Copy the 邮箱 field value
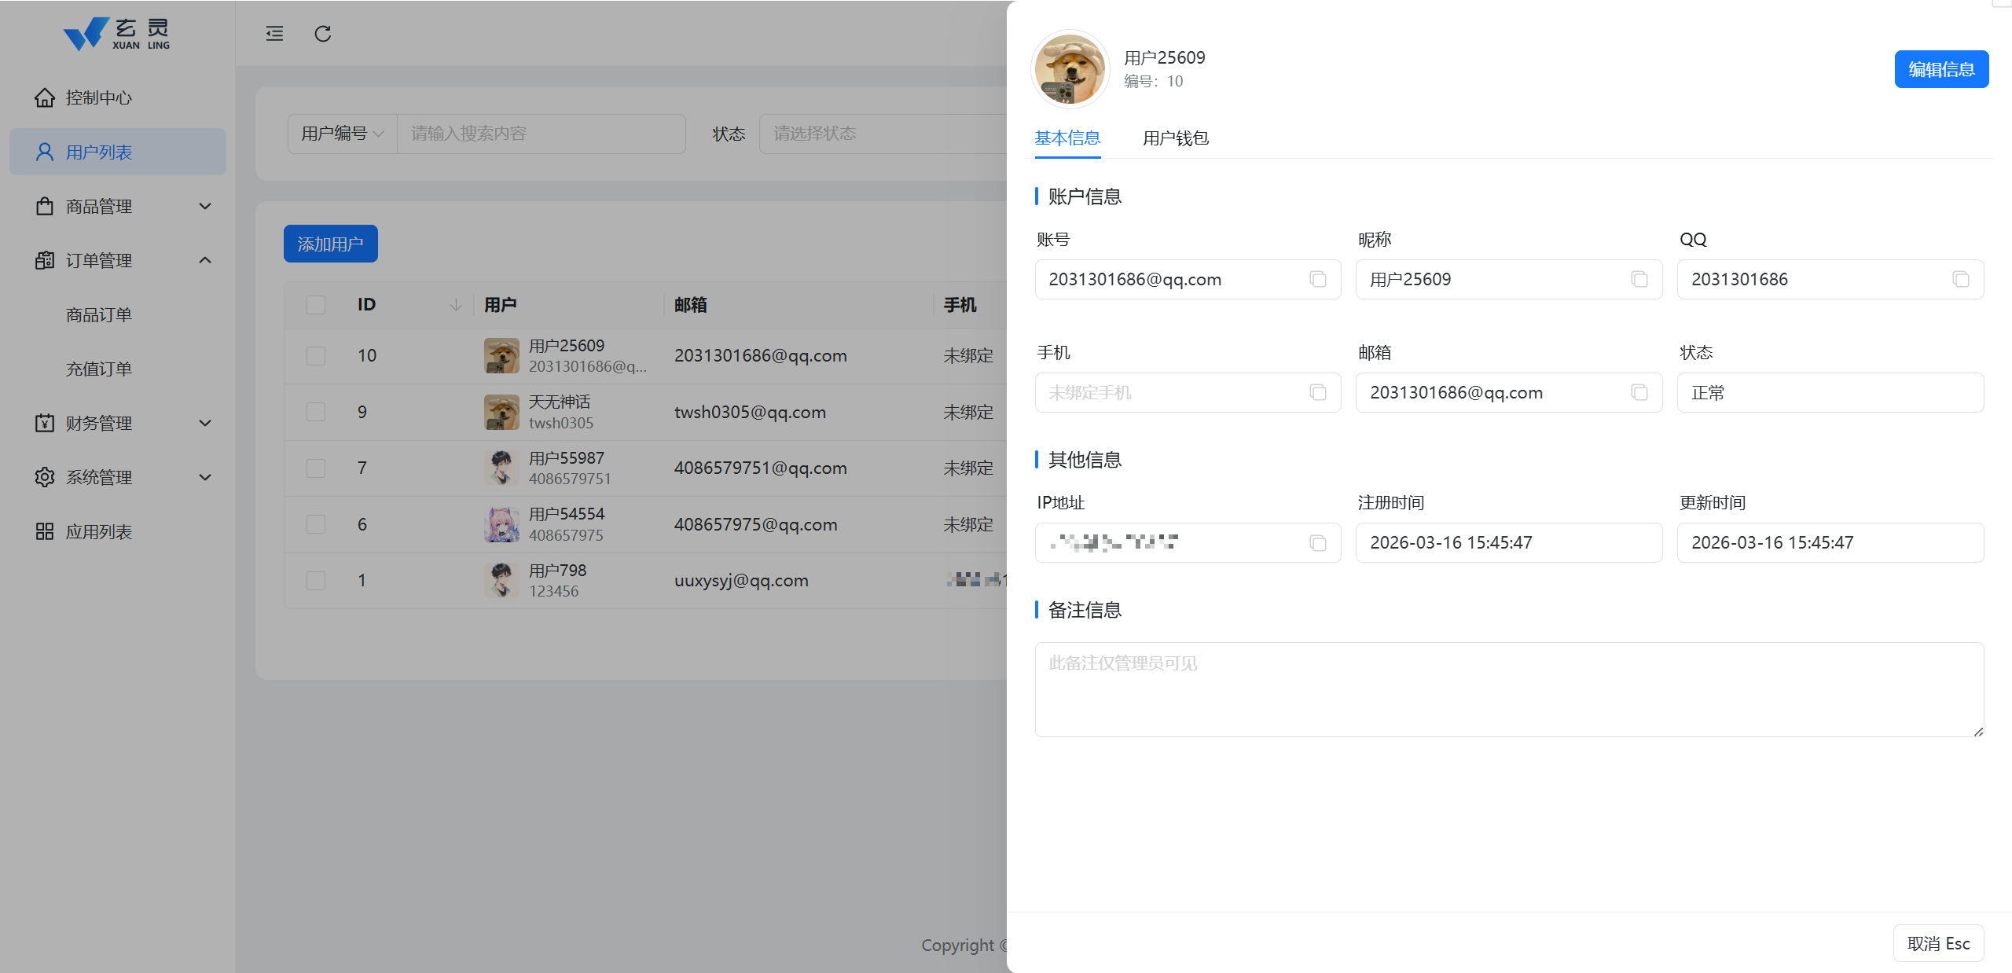2012x973 pixels. 1639,392
